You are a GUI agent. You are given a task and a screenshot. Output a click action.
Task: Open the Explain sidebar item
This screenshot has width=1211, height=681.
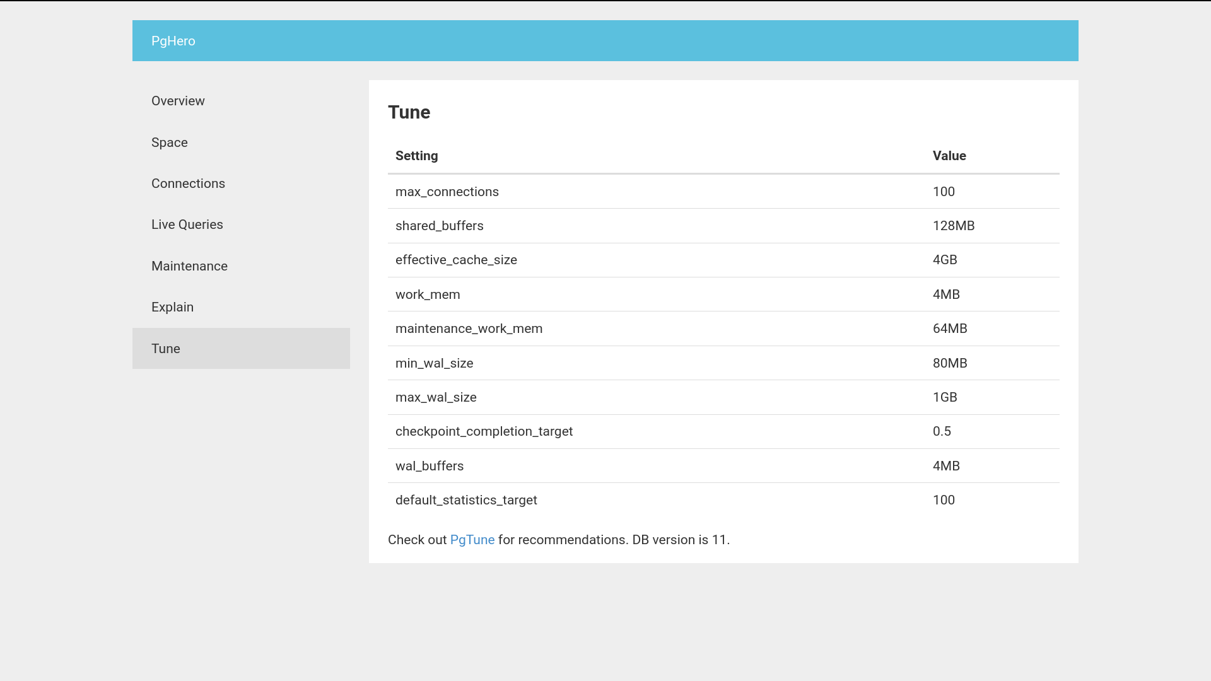coord(172,307)
